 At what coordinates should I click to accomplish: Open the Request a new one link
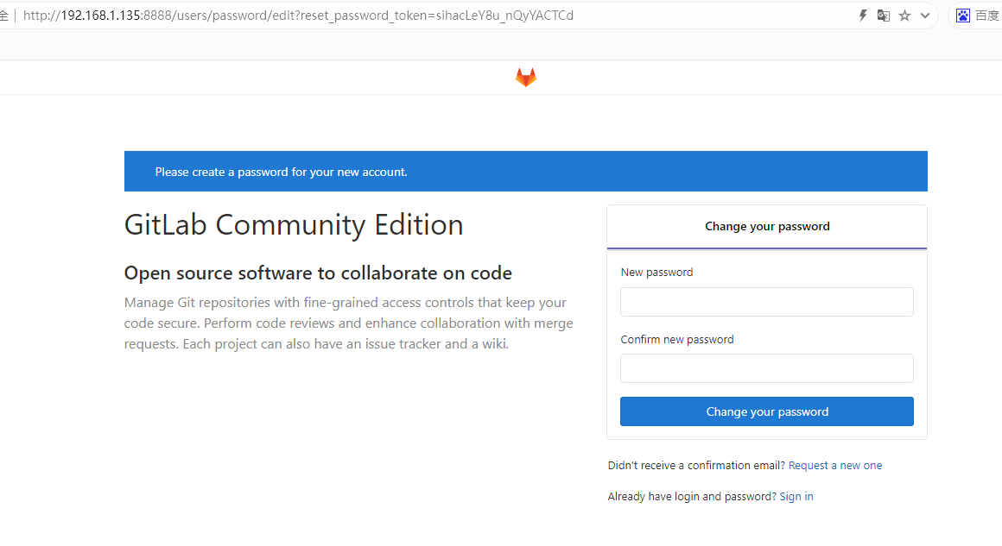[x=835, y=466]
